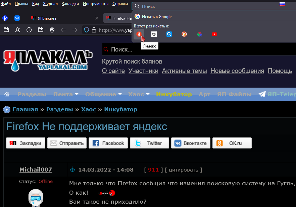
Task: Search with the Yandex engine icon
Action: point(139,34)
